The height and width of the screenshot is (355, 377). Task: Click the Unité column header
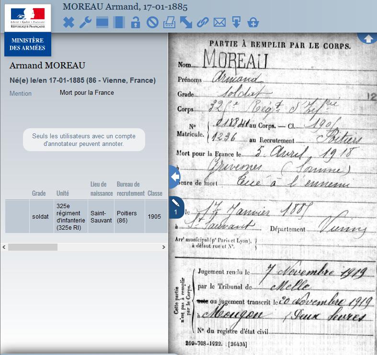(62, 193)
